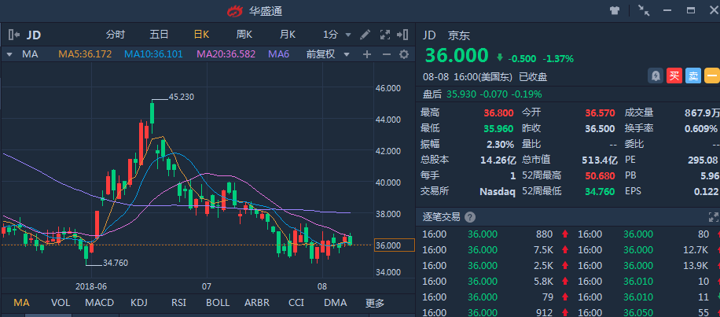Collapse the left panel beside JD
Viewport: 720px width, 317px height.
pyautogui.click(x=14, y=35)
